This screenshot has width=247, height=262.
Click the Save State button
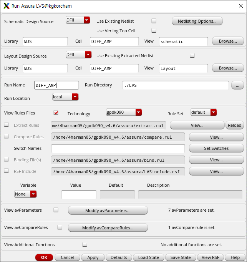pos(181,257)
